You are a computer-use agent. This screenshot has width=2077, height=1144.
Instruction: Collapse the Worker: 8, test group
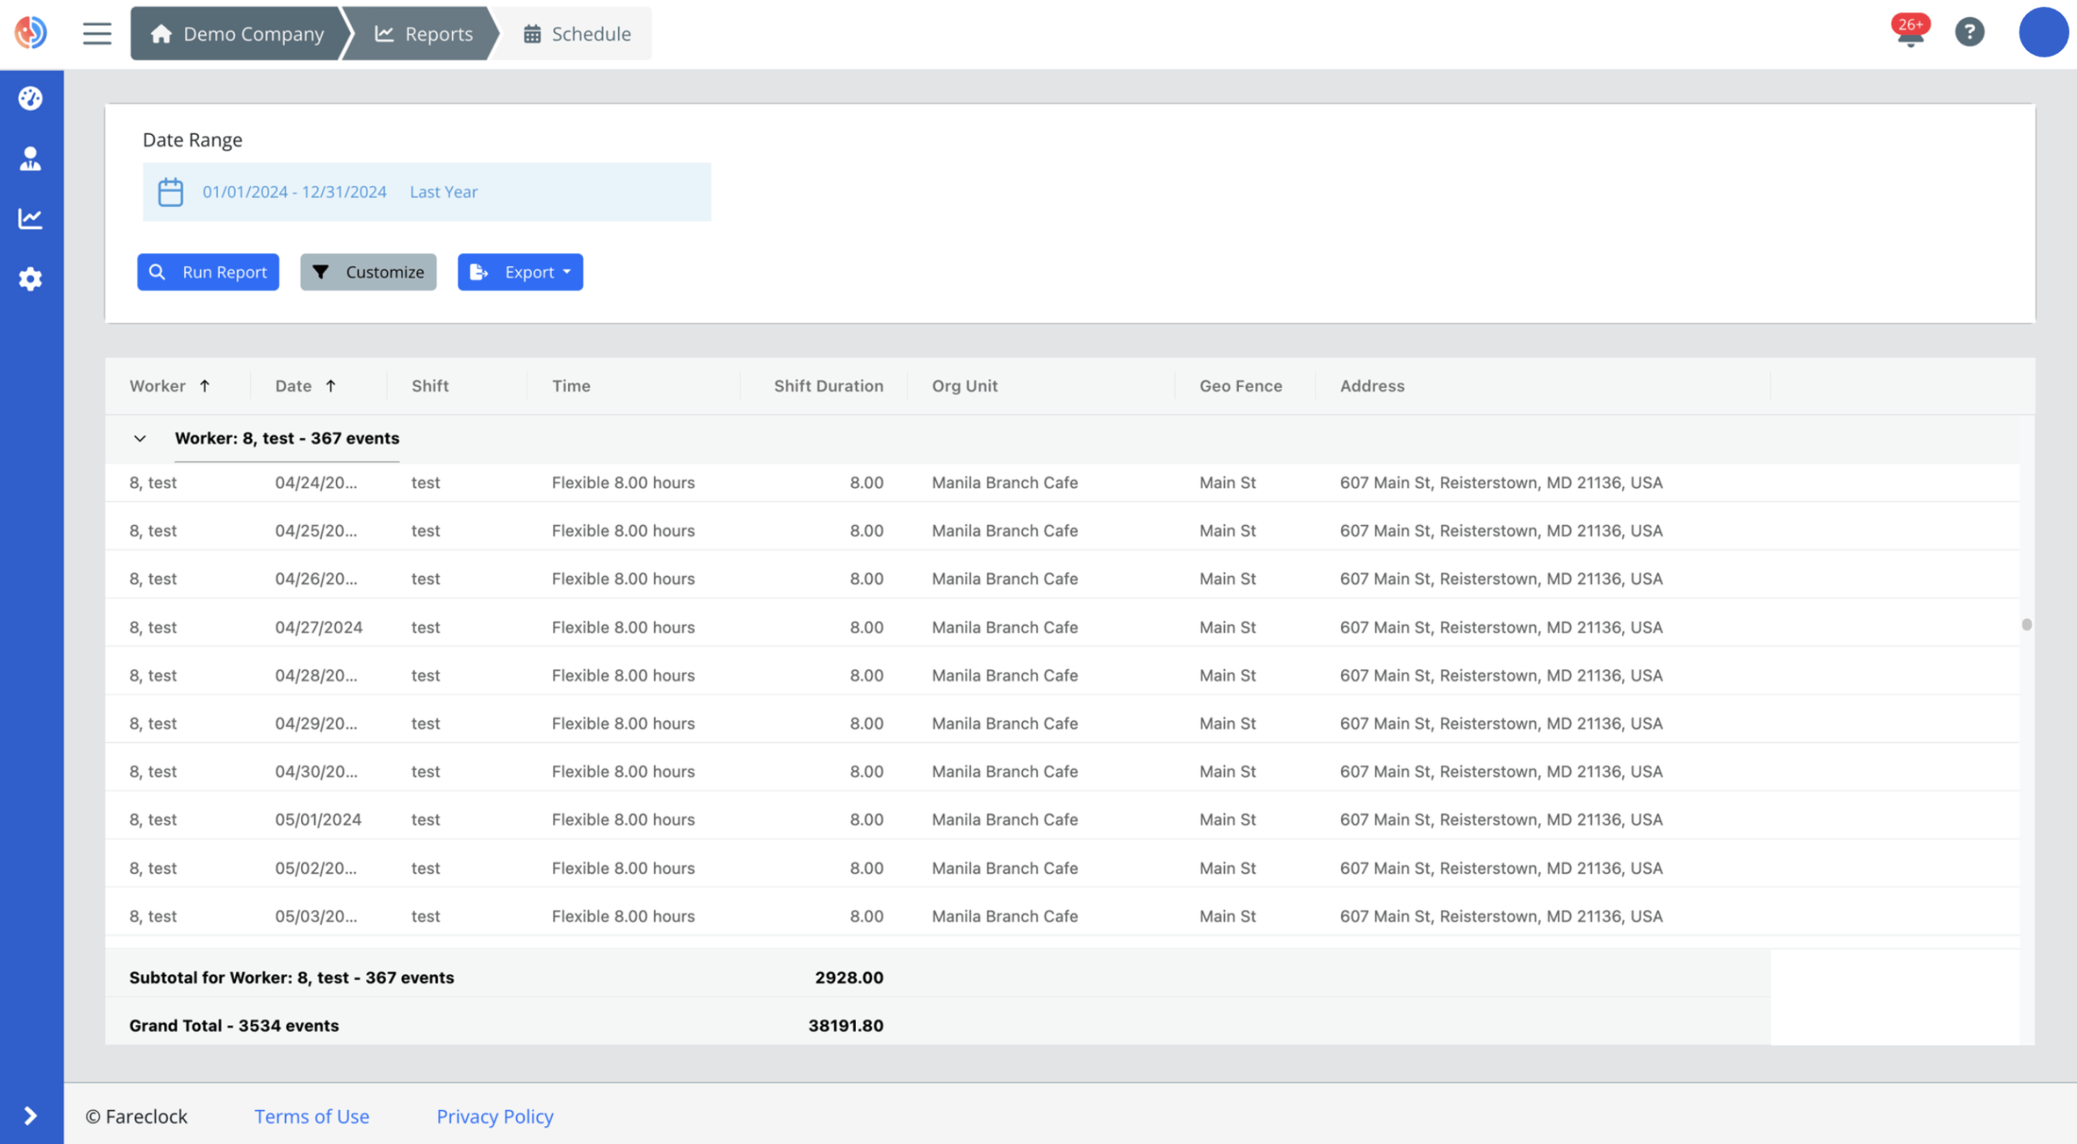(x=140, y=438)
